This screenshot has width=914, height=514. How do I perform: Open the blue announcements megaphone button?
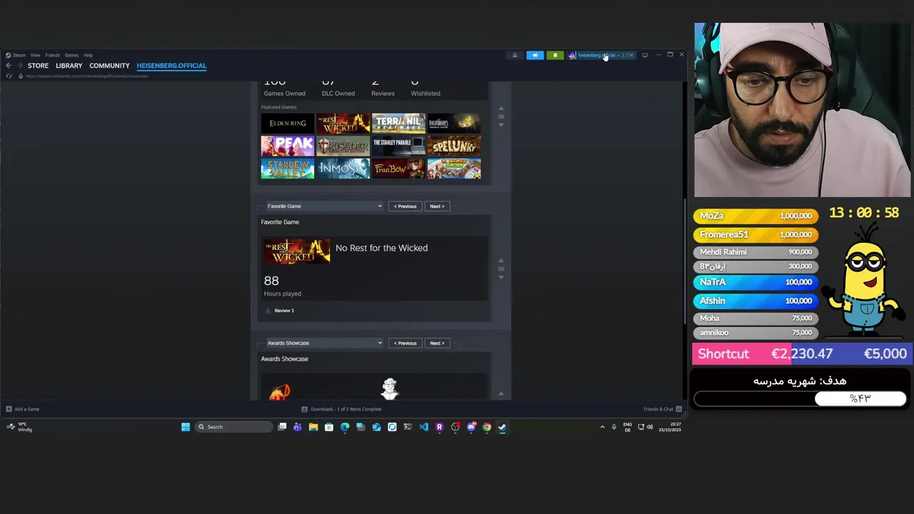click(535, 55)
